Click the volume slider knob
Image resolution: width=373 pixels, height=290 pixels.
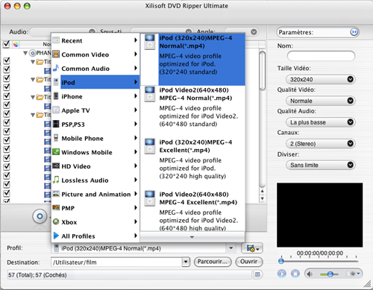(330, 274)
